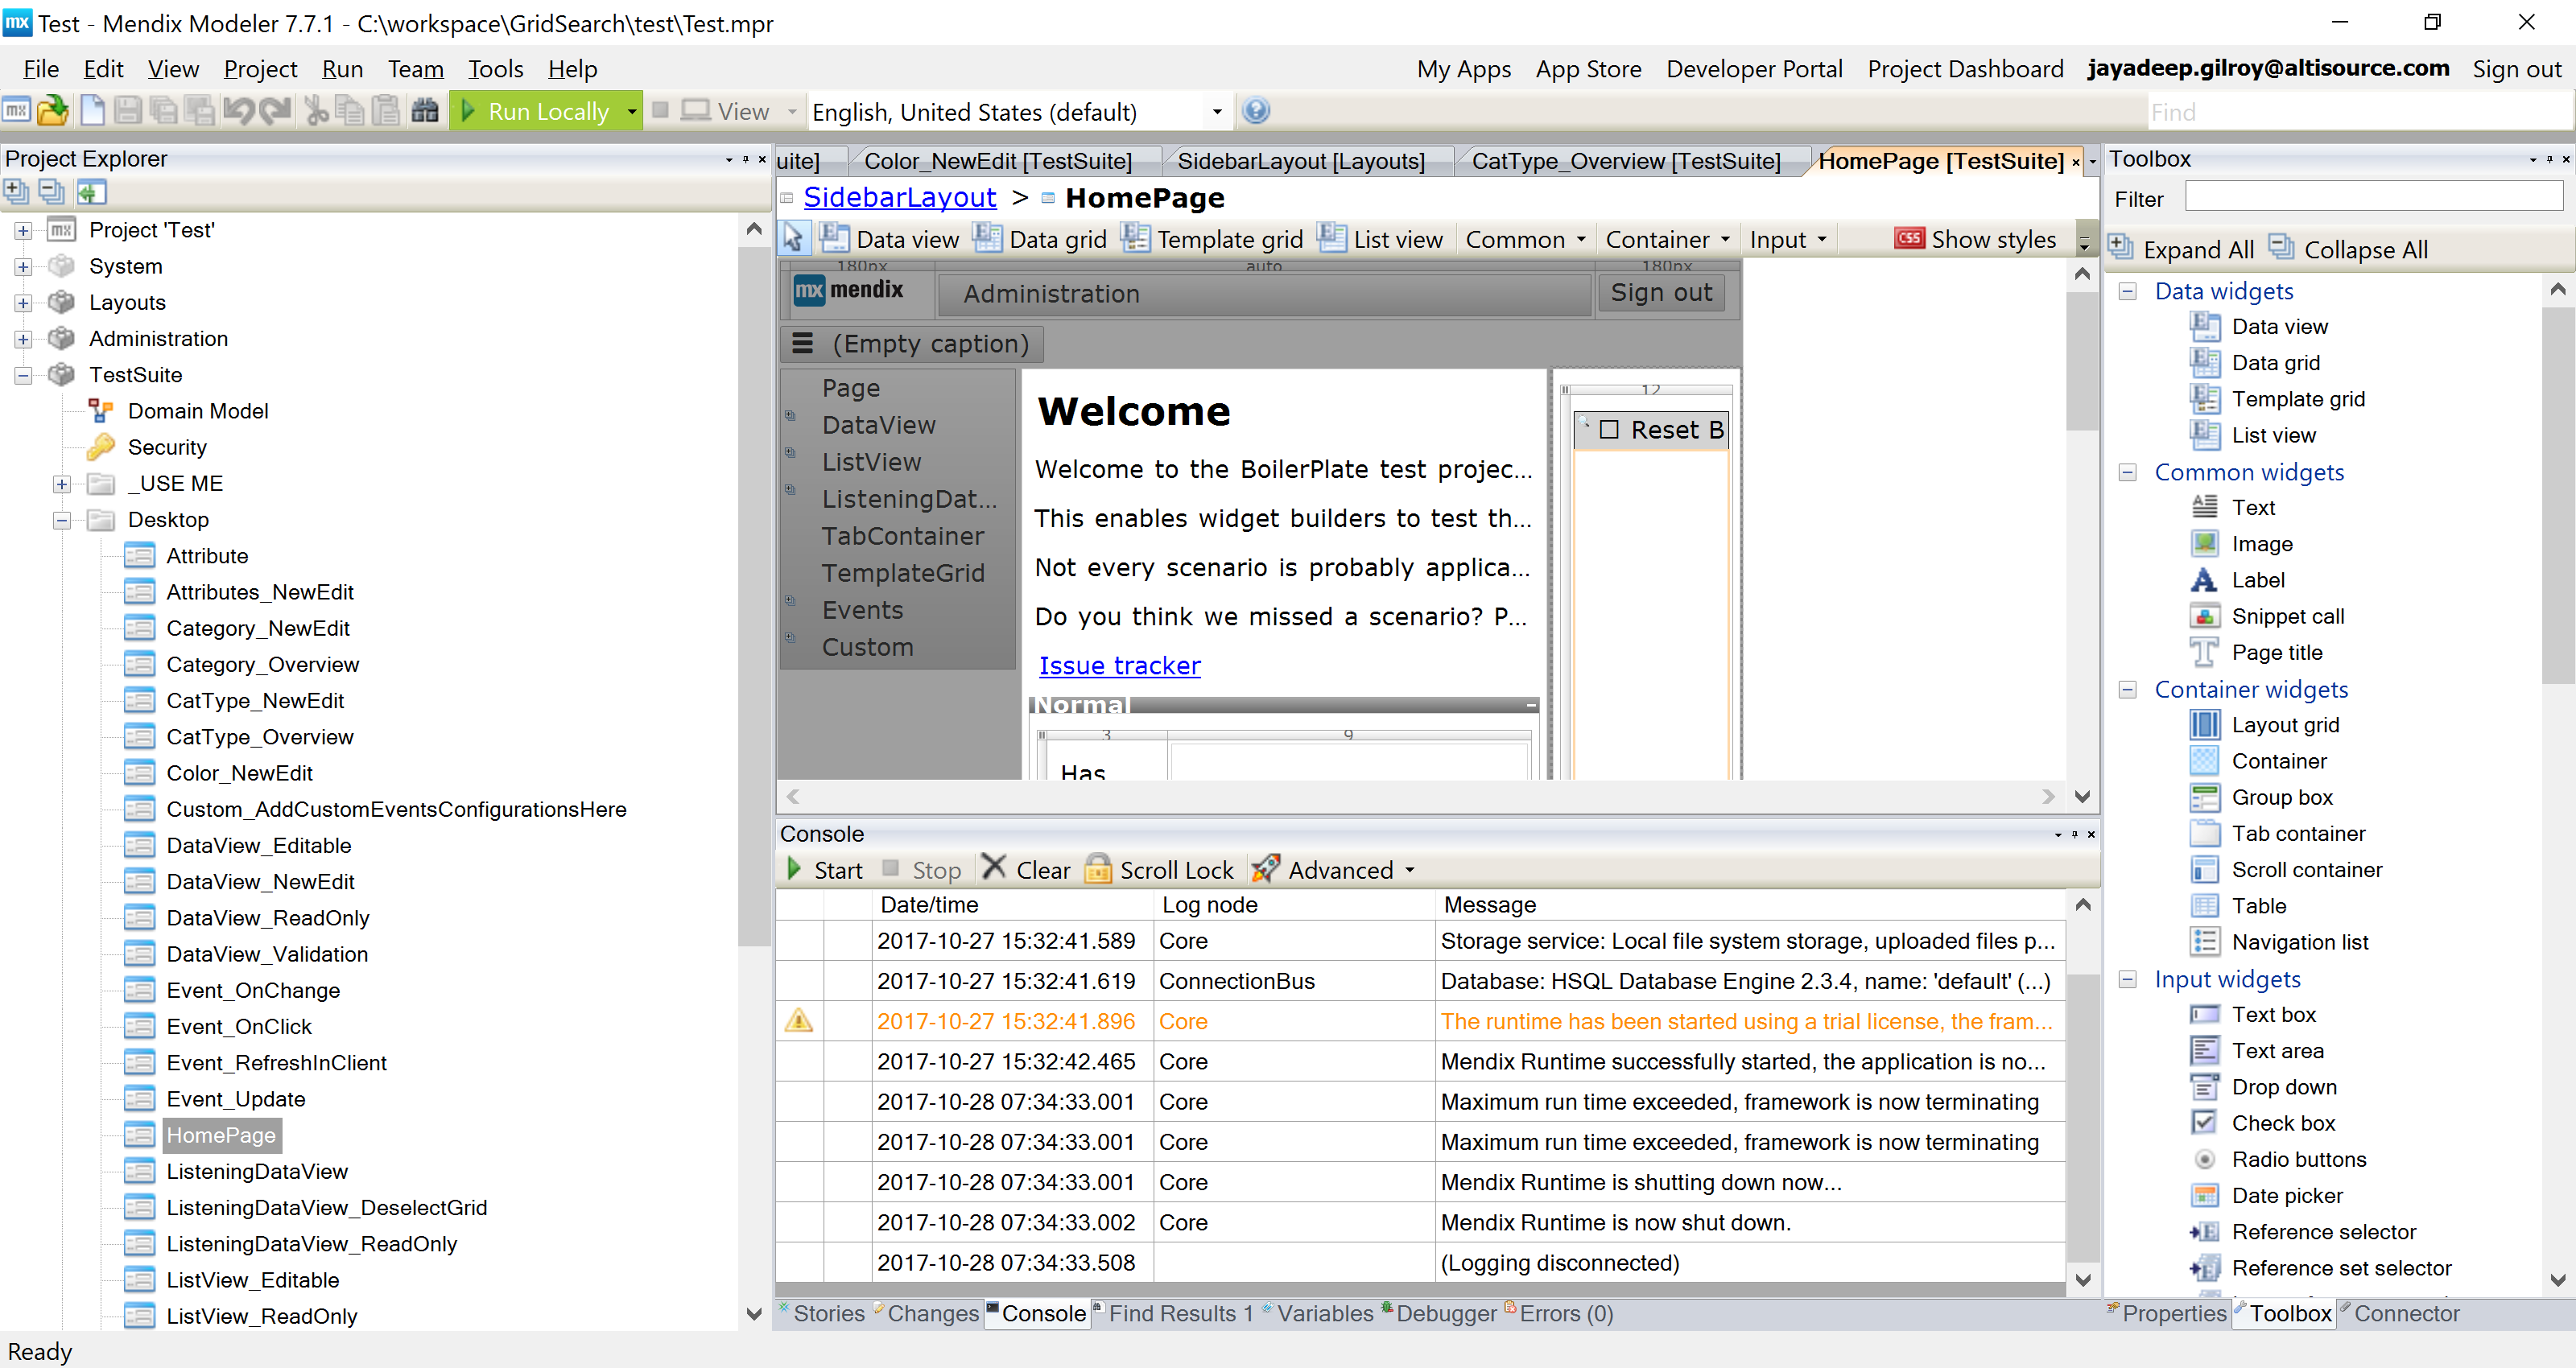Click the blue Help icon in toolbar
This screenshot has width=2576, height=1368.
[1256, 111]
